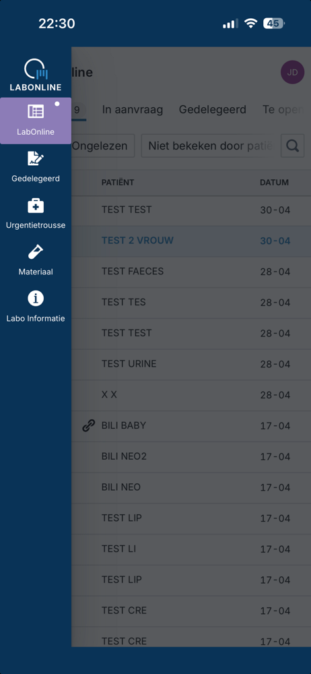This screenshot has width=311, height=674.
Task: Tap the LABONLINE logo
Action: point(36,75)
